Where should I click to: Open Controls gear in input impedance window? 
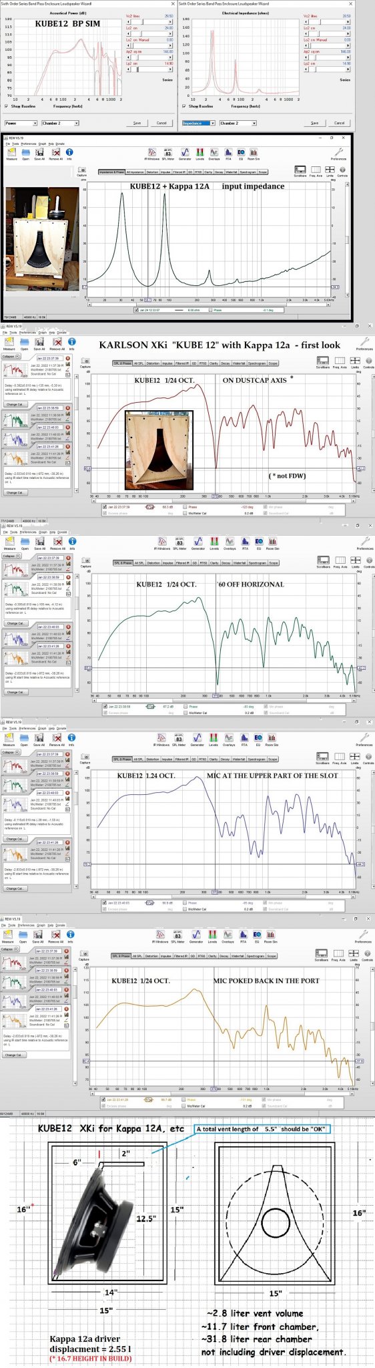click(342, 172)
